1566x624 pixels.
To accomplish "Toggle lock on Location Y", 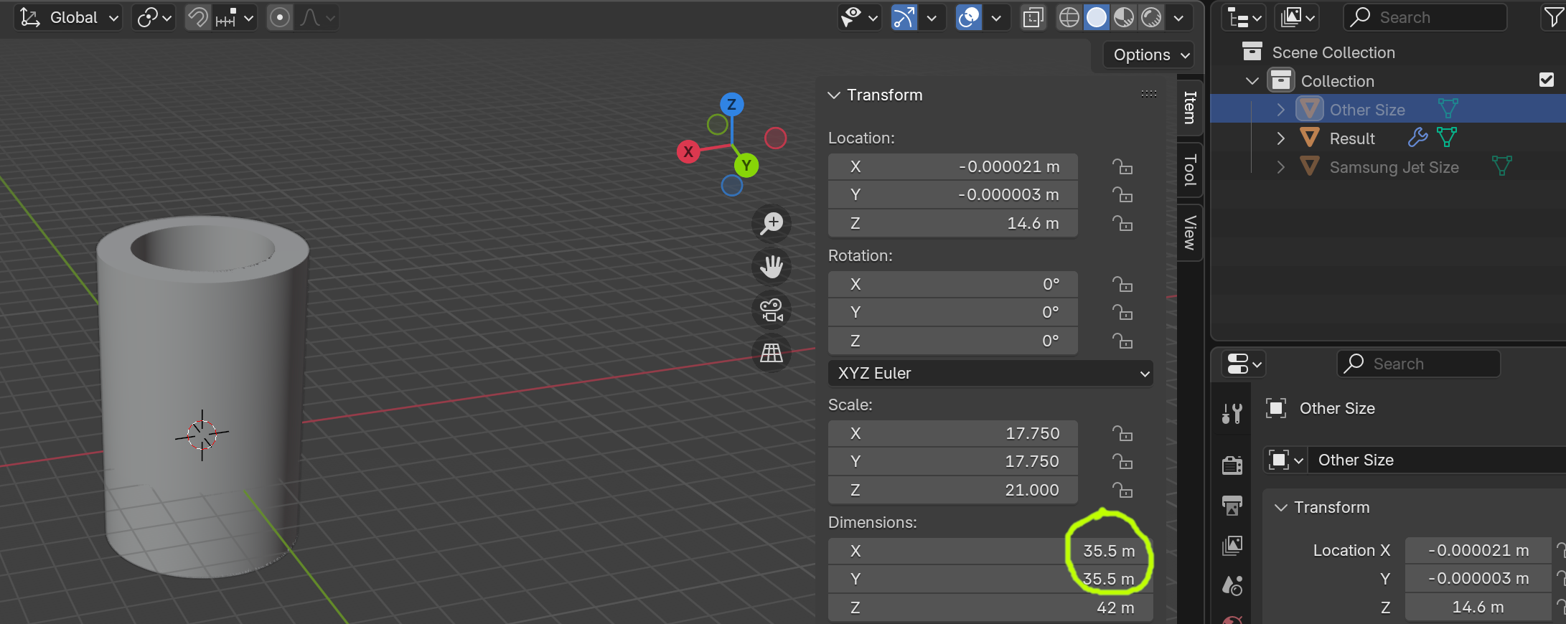I will point(1122,194).
